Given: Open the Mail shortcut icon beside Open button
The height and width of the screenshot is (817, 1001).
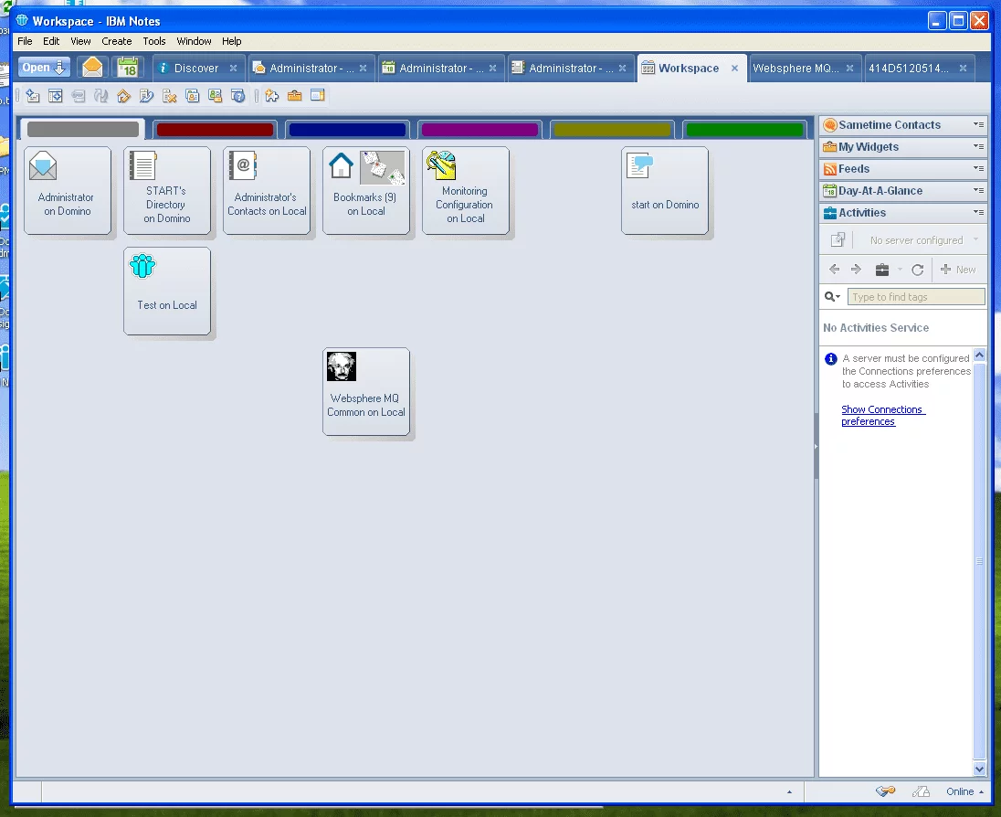Looking at the screenshot, I should point(92,68).
